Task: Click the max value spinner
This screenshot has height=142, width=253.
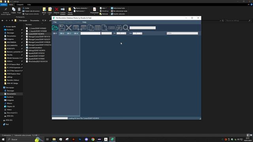Action: coord(138,33)
